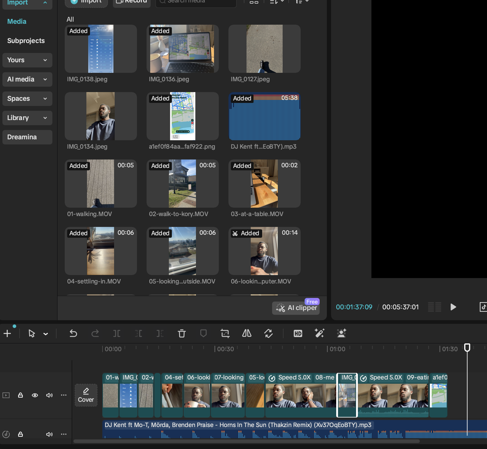Hide the video track with the eye toggle

coord(35,395)
